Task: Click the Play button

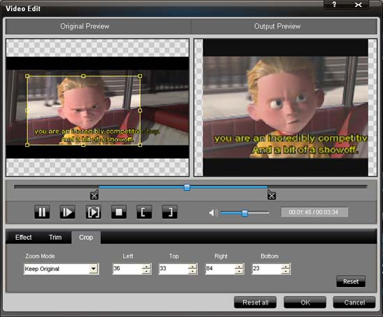Action: coord(68,212)
